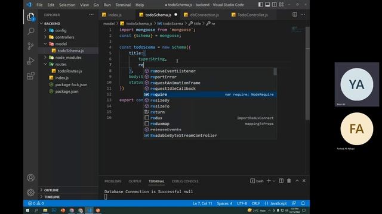Open the customize layout icon
The height and width of the screenshot is (214, 382).
(281, 5)
